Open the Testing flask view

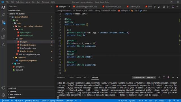3,44
